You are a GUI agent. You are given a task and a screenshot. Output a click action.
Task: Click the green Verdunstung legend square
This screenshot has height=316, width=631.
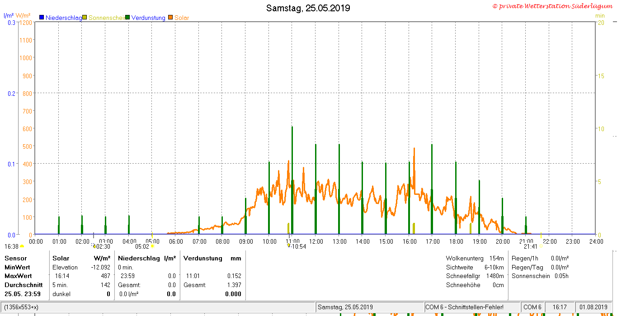click(x=127, y=18)
